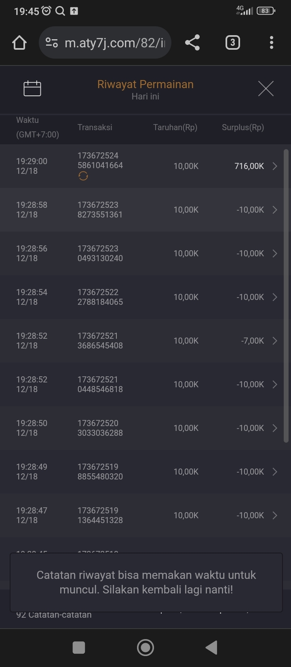Expand the 19:28:47 transaction chevron
The height and width of the screenshot is (667, 291).
tap(274, 515)
